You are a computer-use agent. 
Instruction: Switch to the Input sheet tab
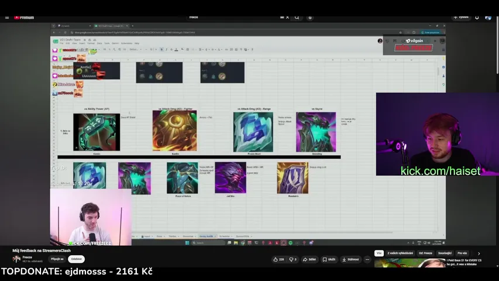tap(147, 237)
